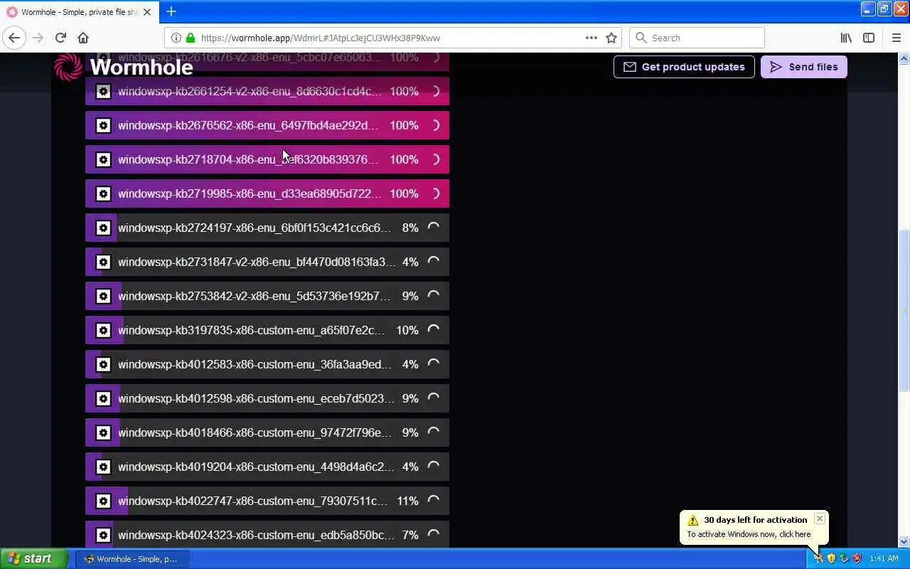Close the activation balloon notification
This screenshot has height=569, width=910.
pyautogui.click(x=820, y=519)
